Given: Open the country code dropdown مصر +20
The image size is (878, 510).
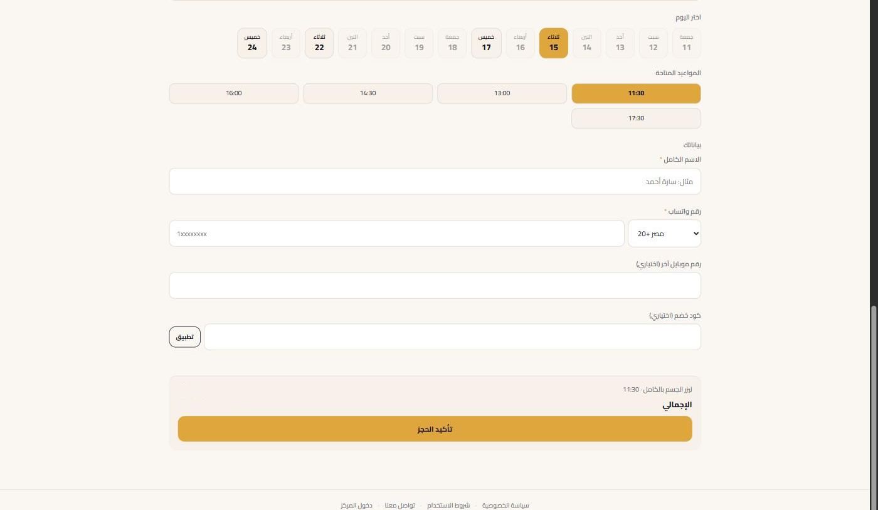Looking at the screenshot, I should pos(664,234).
